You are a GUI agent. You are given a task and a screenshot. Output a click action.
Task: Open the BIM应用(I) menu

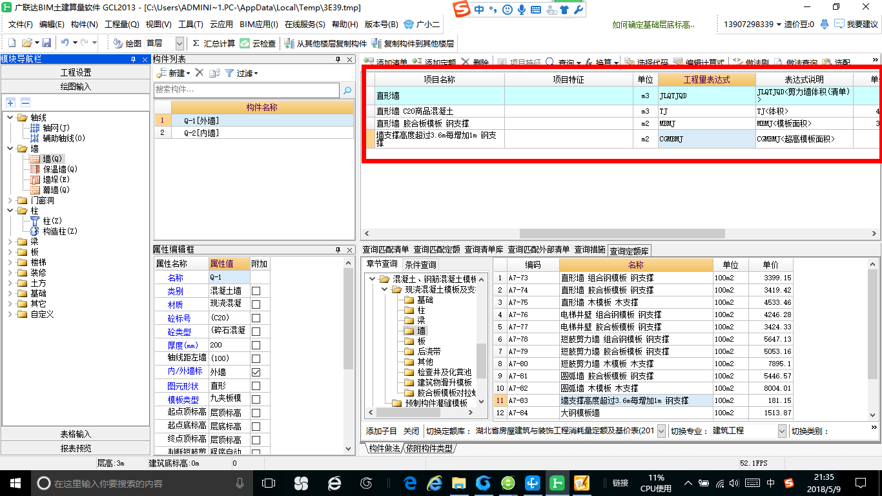coord(259,25)
